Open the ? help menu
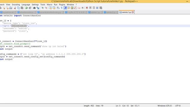190x107 pixels. pyautogui.click(x=76, y=5)
